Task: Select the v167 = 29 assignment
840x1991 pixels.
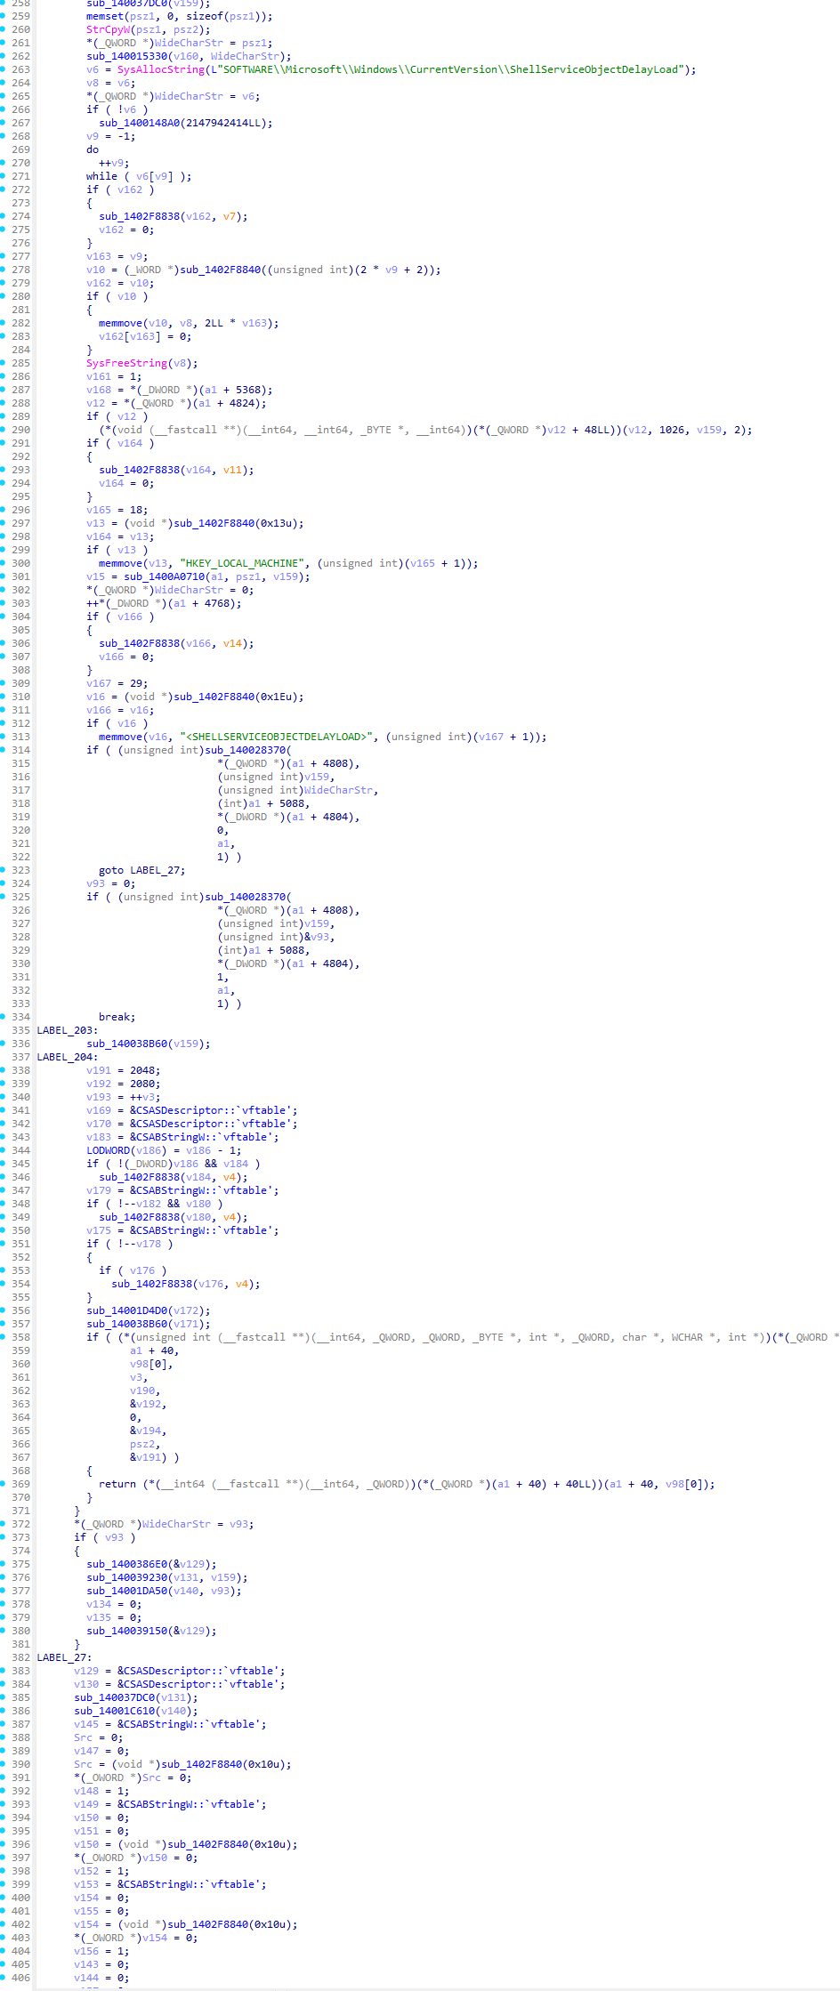Action: pyautogui.click(x=117, y=683)
